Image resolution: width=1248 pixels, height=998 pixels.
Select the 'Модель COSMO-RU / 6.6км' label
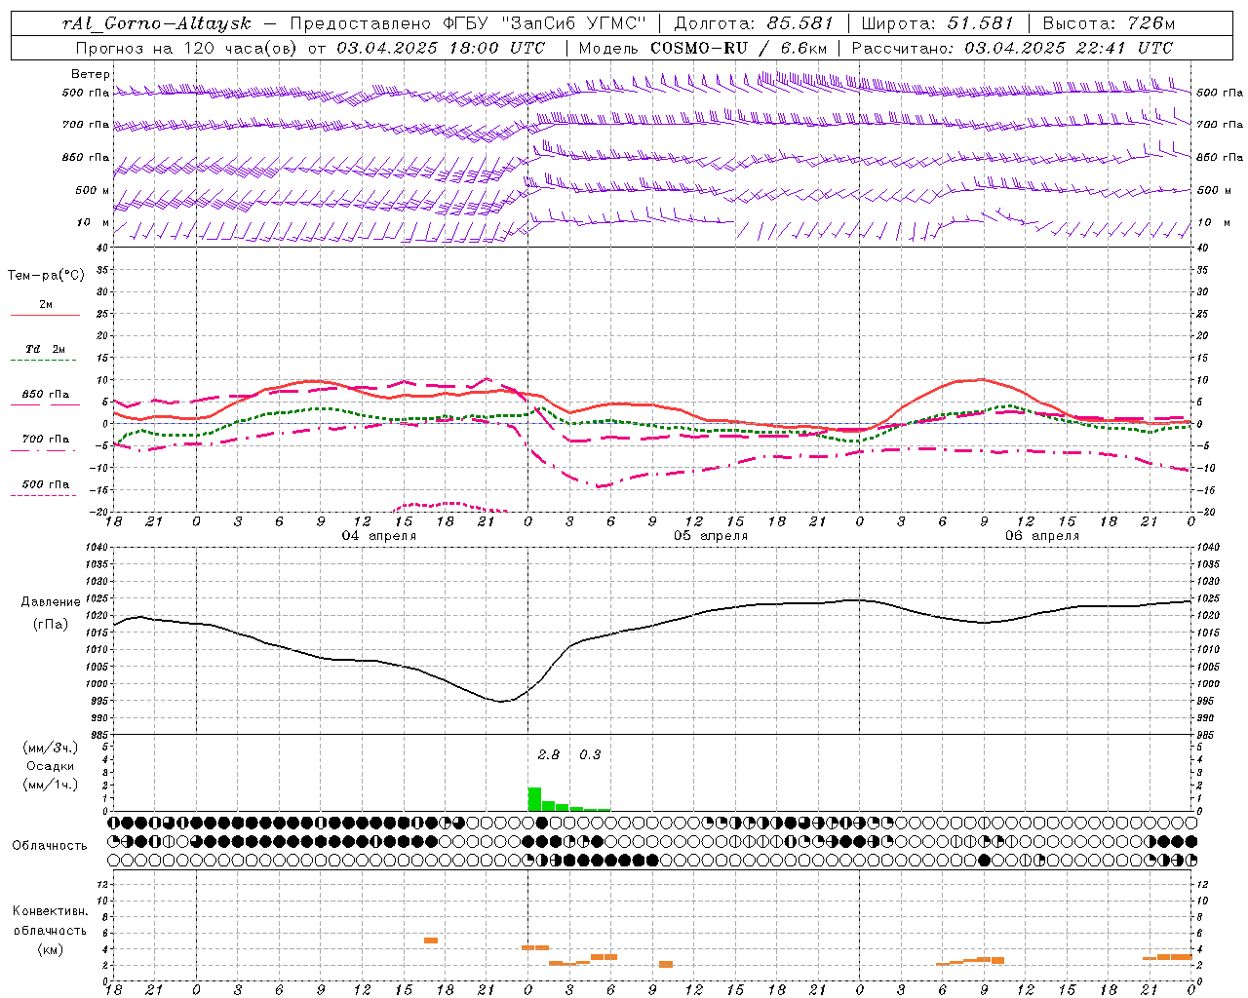coord(703,48)
